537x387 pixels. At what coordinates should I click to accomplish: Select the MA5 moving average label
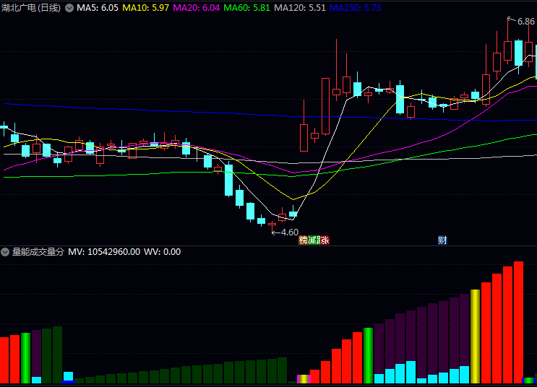click(x=98, y=7)
